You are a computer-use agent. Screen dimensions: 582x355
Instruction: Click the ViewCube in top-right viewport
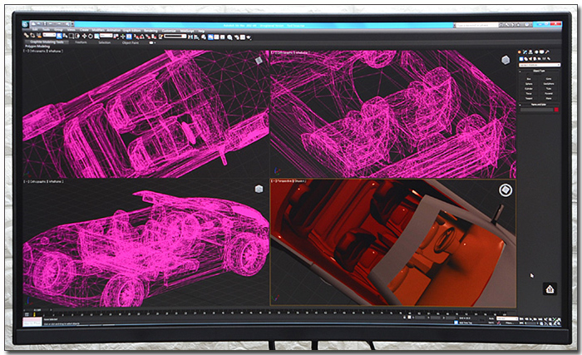pos(505,60)
